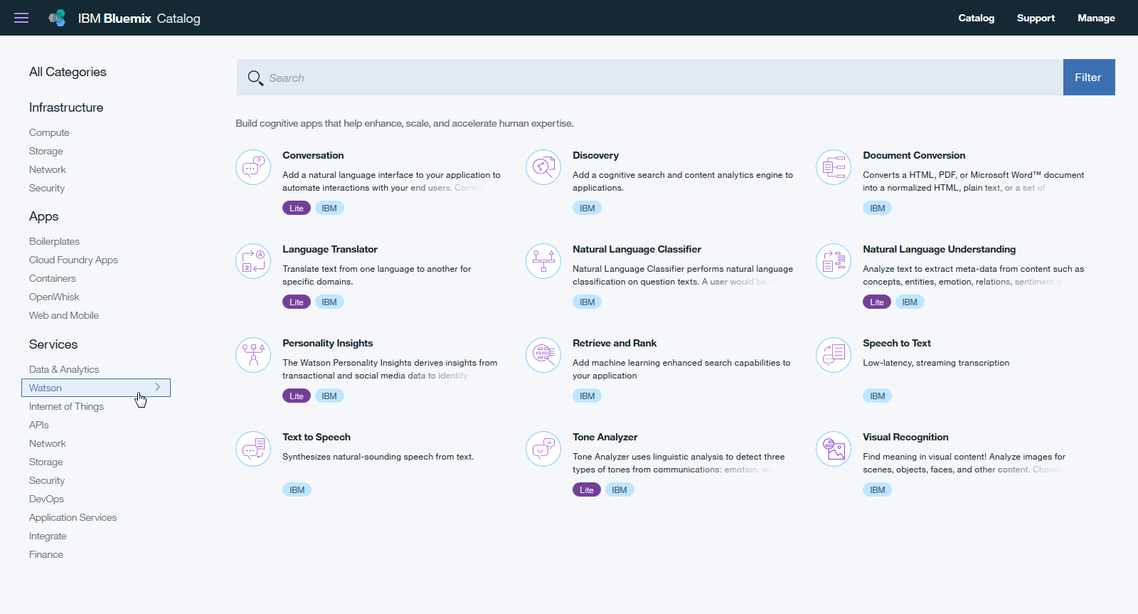This screenshot has height=614, width=1138.
Task: Open the Language Translator service icon
Action: (x=253, y=261)
